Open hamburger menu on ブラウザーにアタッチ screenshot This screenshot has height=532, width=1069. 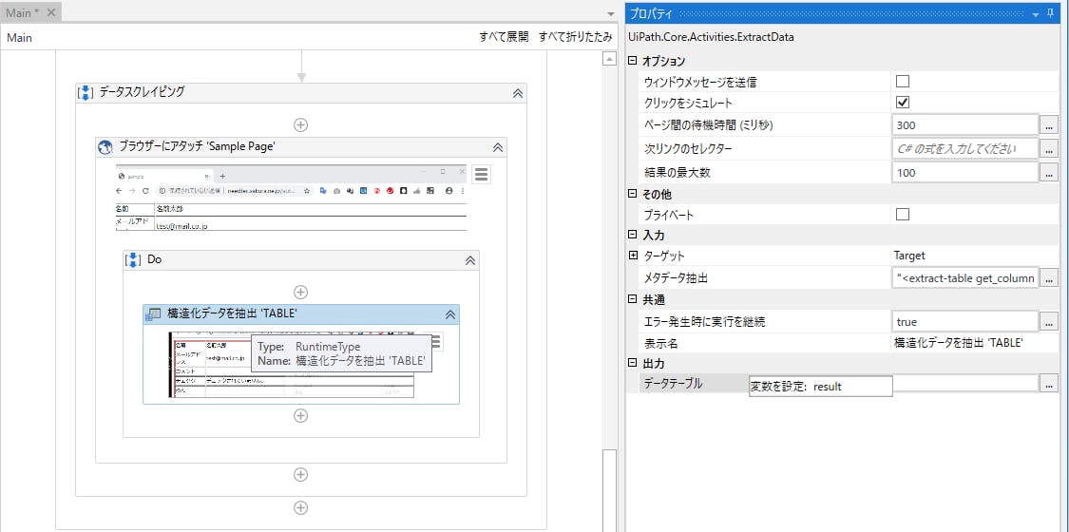point(482,175)
